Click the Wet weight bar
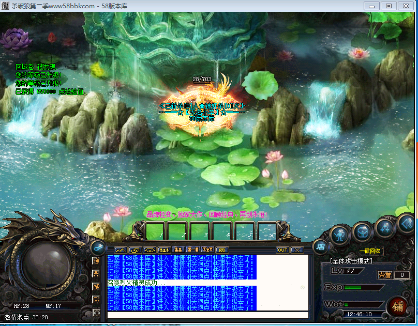 click(364, 304)
